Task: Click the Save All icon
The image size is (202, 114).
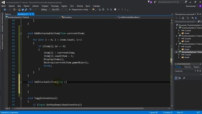Action: click(x=26, y=9)
